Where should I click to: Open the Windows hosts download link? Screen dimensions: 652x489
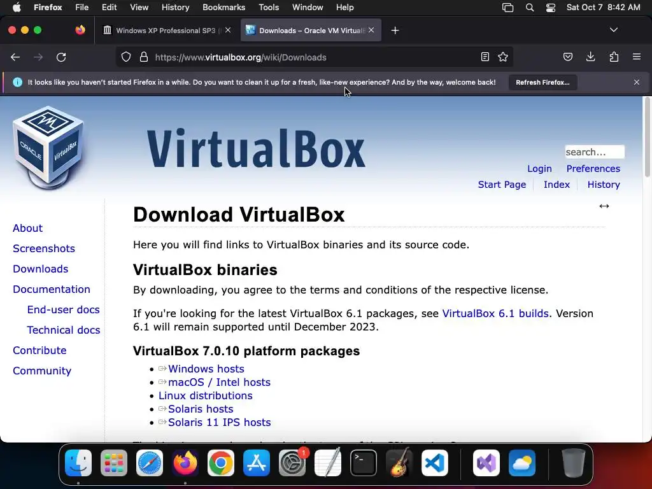tap(206, 369)
